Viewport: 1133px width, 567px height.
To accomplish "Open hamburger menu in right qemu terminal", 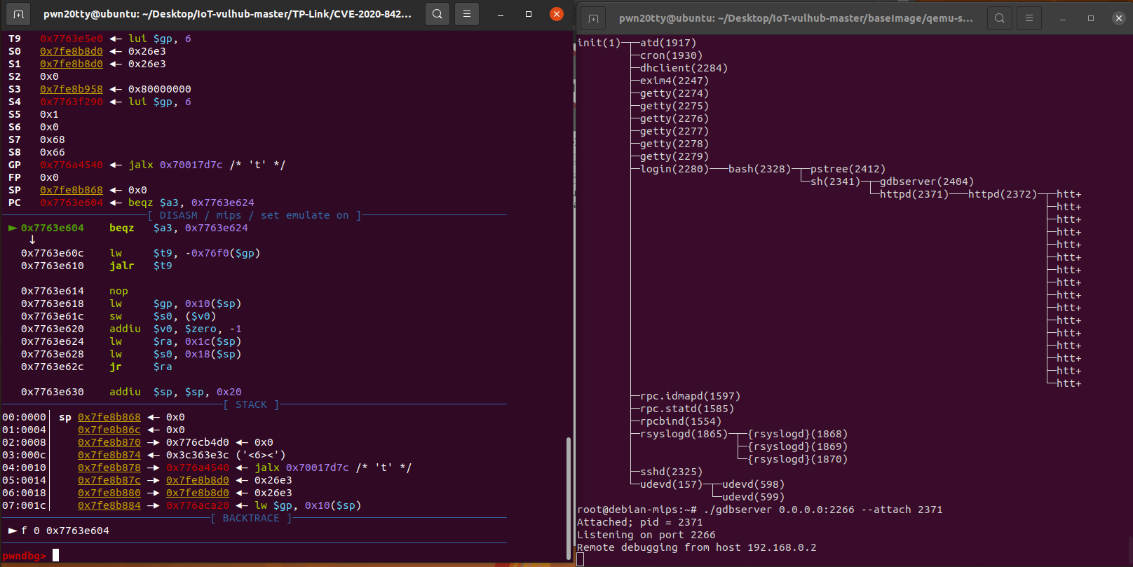I will click(1029, 18).
